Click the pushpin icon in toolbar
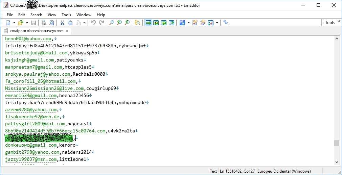342x175 pixels. tap(226, 23)
